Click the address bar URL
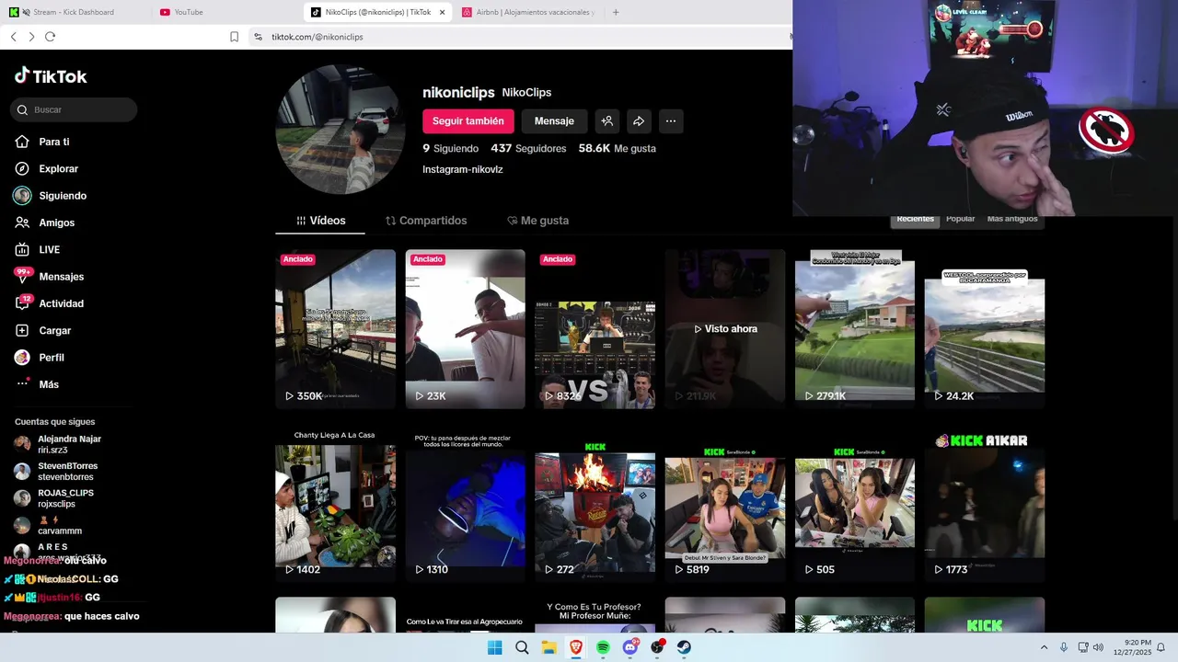 click(318, 37)
